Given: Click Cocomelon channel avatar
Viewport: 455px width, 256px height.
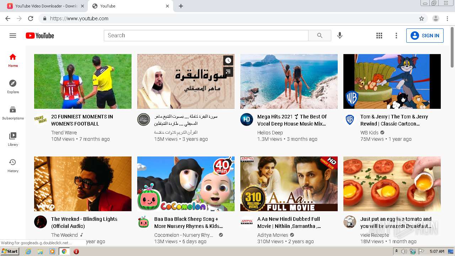Looking at the screenshot, I should tap(144, 222).
